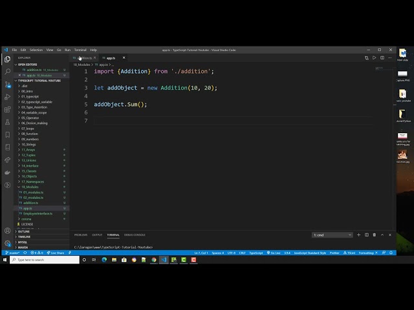The height and width of the screenshot is (310, 414).
Task: Collapse the TYPESCRIPT-TUTORIAL-YOUTUBE folder section
Action: click(39, 81)
